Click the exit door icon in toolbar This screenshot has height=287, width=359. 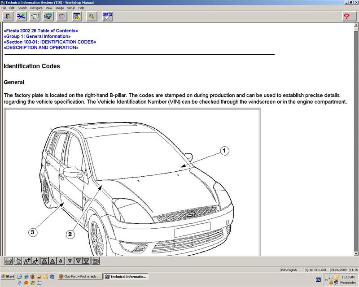click(x=8, y=17)
